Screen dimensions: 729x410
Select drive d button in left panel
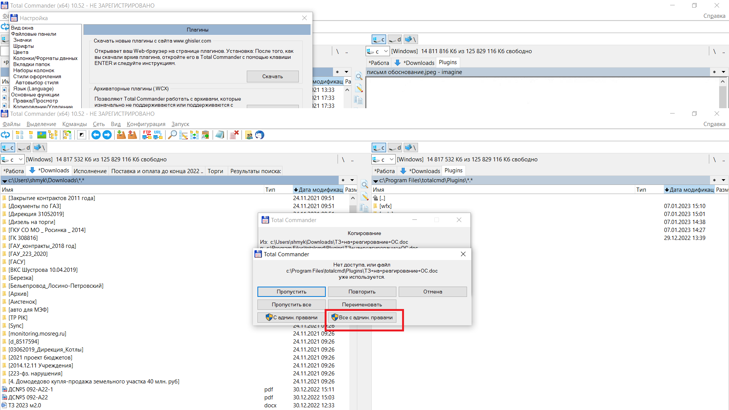click(x=24, y=148)
